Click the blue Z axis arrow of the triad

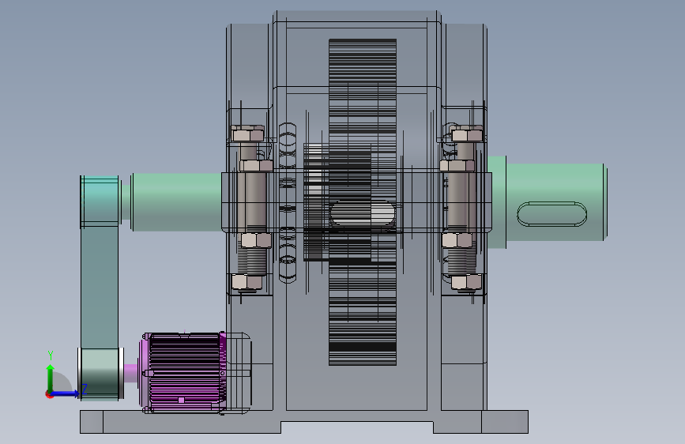click(x=66, y=393)
